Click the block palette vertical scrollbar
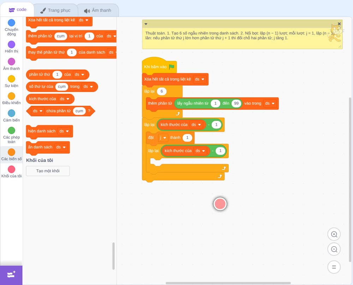Image resolution: width=353 pixels, height=285 pixels. pos(113,256)
